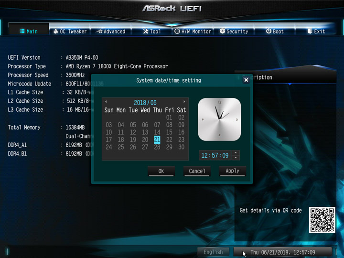Click the 12:57:09 time field

[x=215, y=155]
